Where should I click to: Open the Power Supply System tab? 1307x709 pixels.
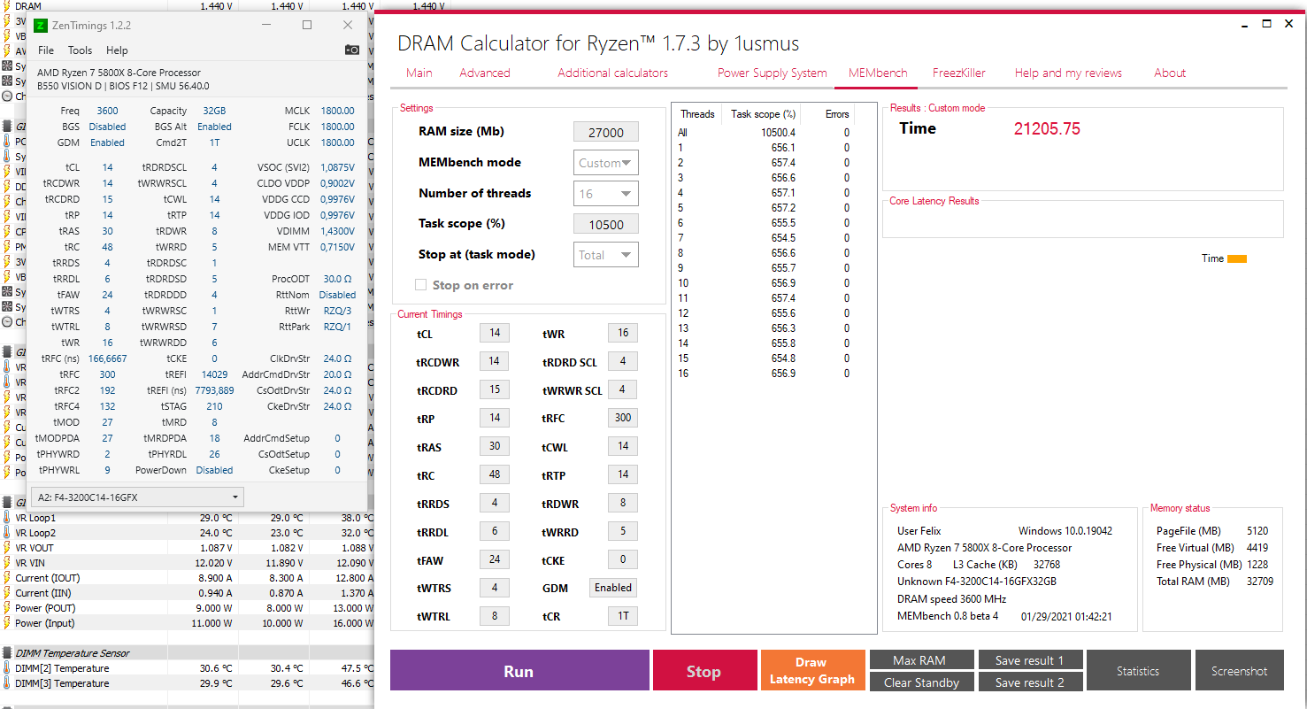click(773, 73)
